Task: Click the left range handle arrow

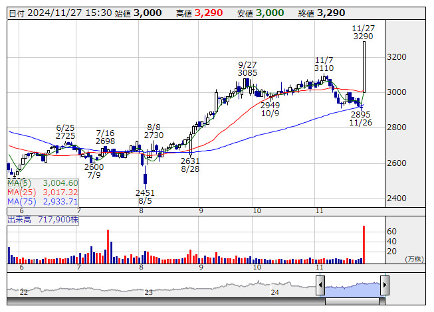Action: tap(320, 285)
